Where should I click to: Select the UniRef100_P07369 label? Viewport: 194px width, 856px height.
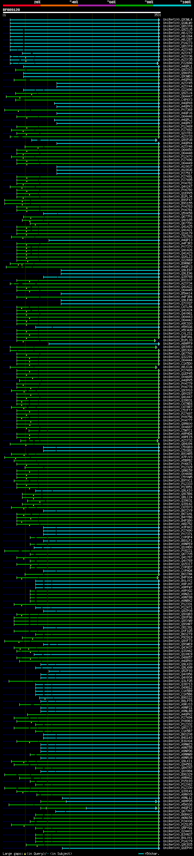click(177, 110)
